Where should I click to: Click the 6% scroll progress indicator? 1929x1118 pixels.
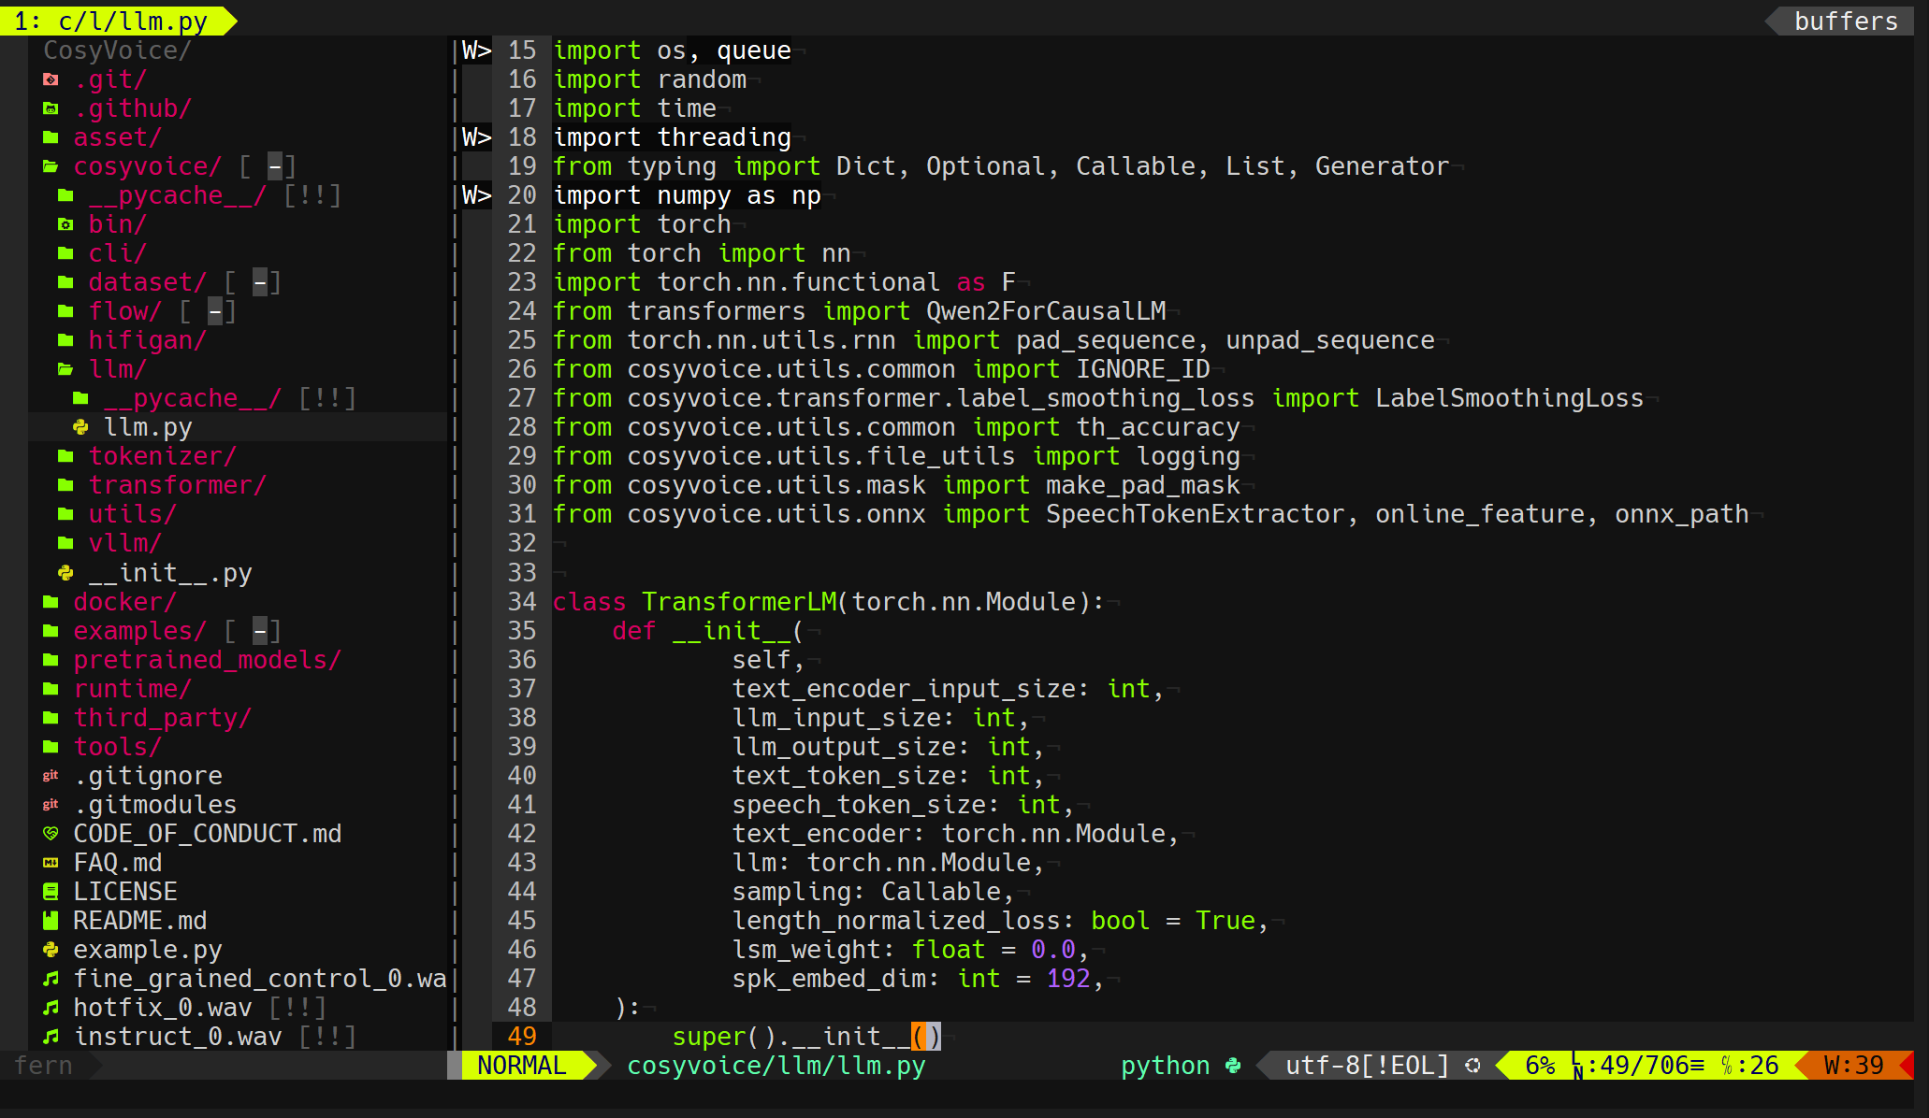pos(1539,1065)
